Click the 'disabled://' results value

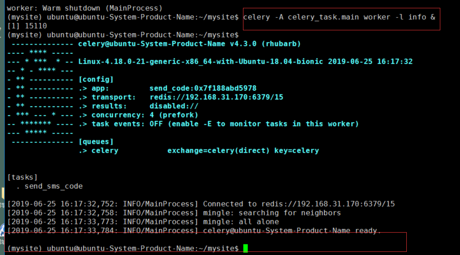(174, 106)
